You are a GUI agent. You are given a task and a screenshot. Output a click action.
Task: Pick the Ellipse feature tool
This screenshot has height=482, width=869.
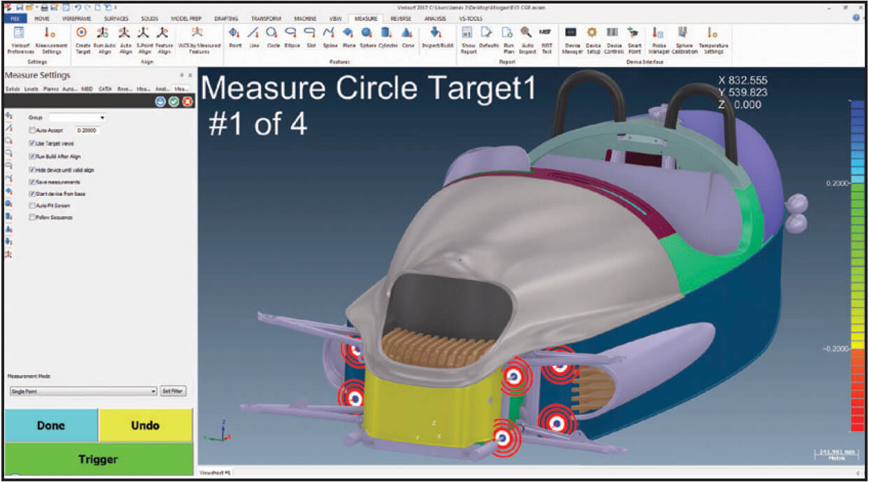click(291, 36)
